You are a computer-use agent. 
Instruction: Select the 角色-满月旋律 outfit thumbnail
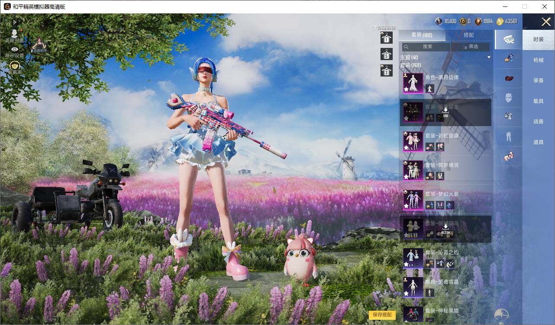coord(413,83)
